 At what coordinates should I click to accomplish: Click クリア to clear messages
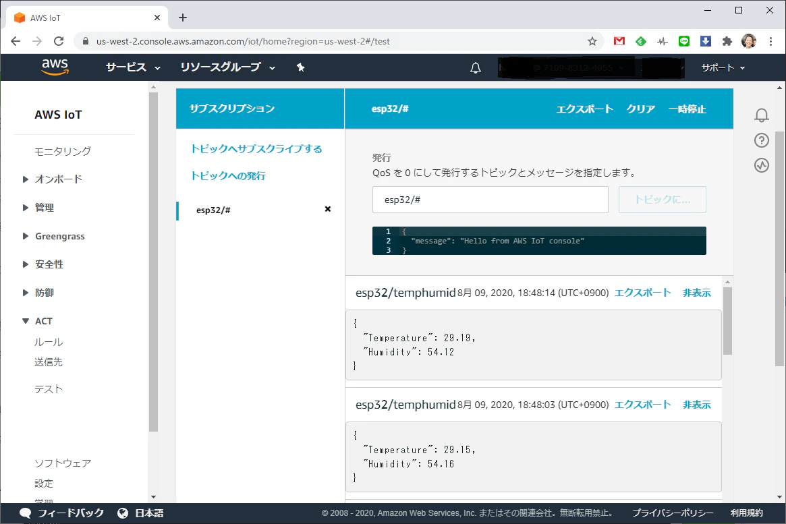point(641,109)
